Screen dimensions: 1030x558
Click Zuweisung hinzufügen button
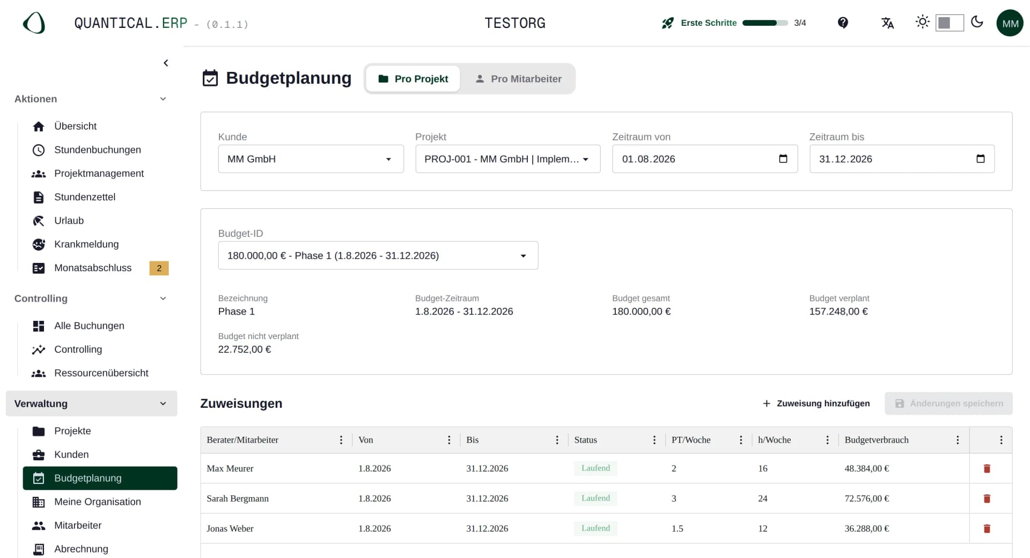(816, 403)
